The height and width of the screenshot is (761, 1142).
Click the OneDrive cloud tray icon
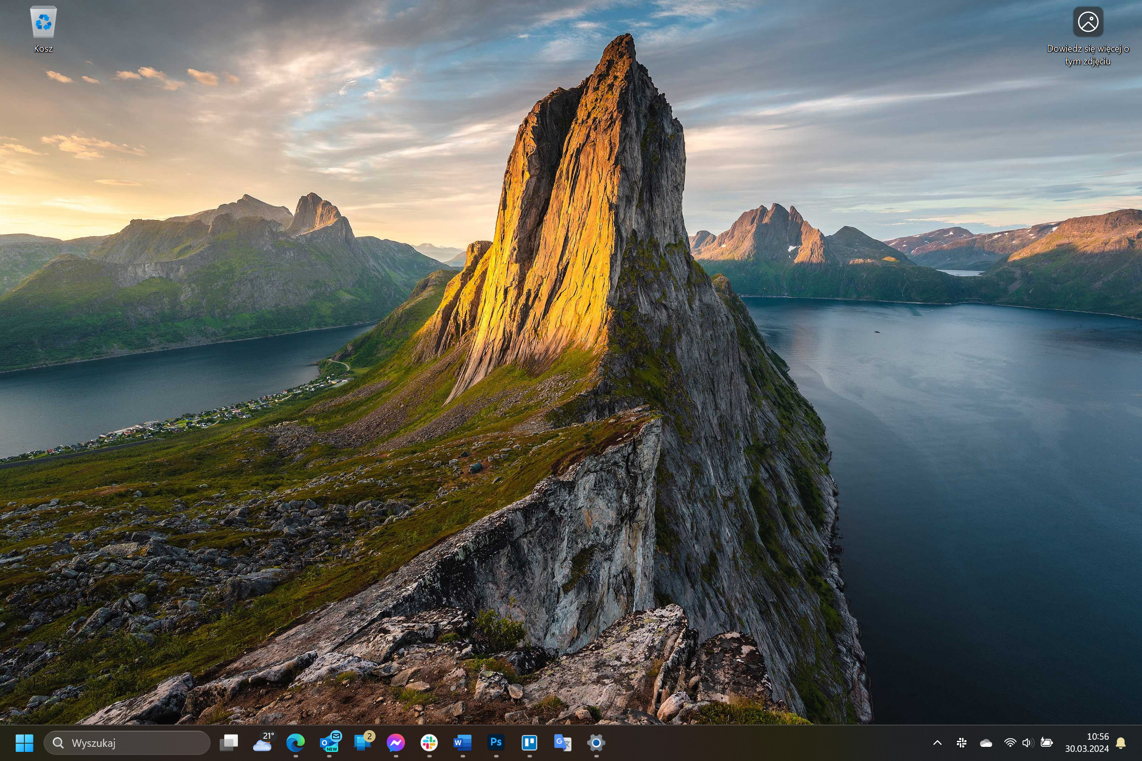[986, 743]
